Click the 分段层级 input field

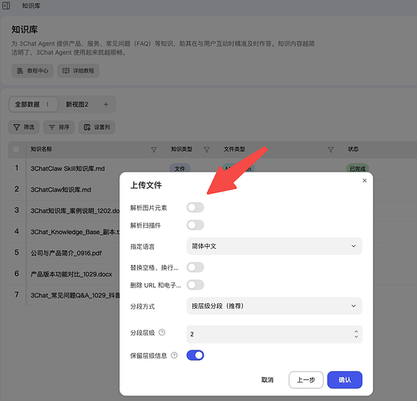click(274, 334)
